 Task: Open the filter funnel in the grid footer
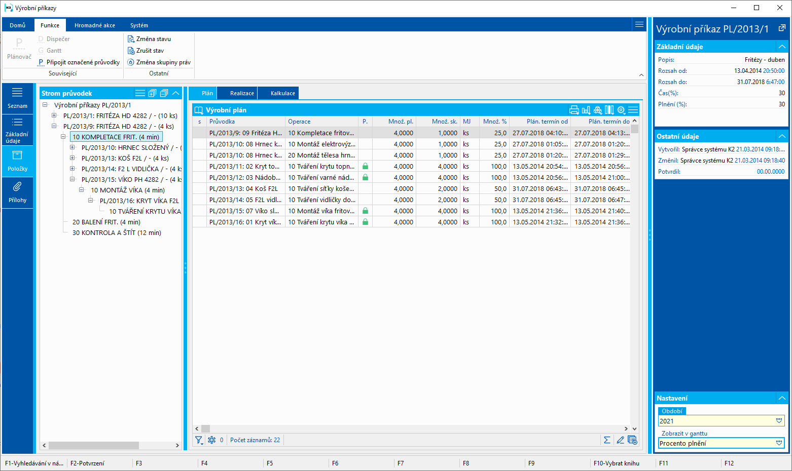coord(199,440)
